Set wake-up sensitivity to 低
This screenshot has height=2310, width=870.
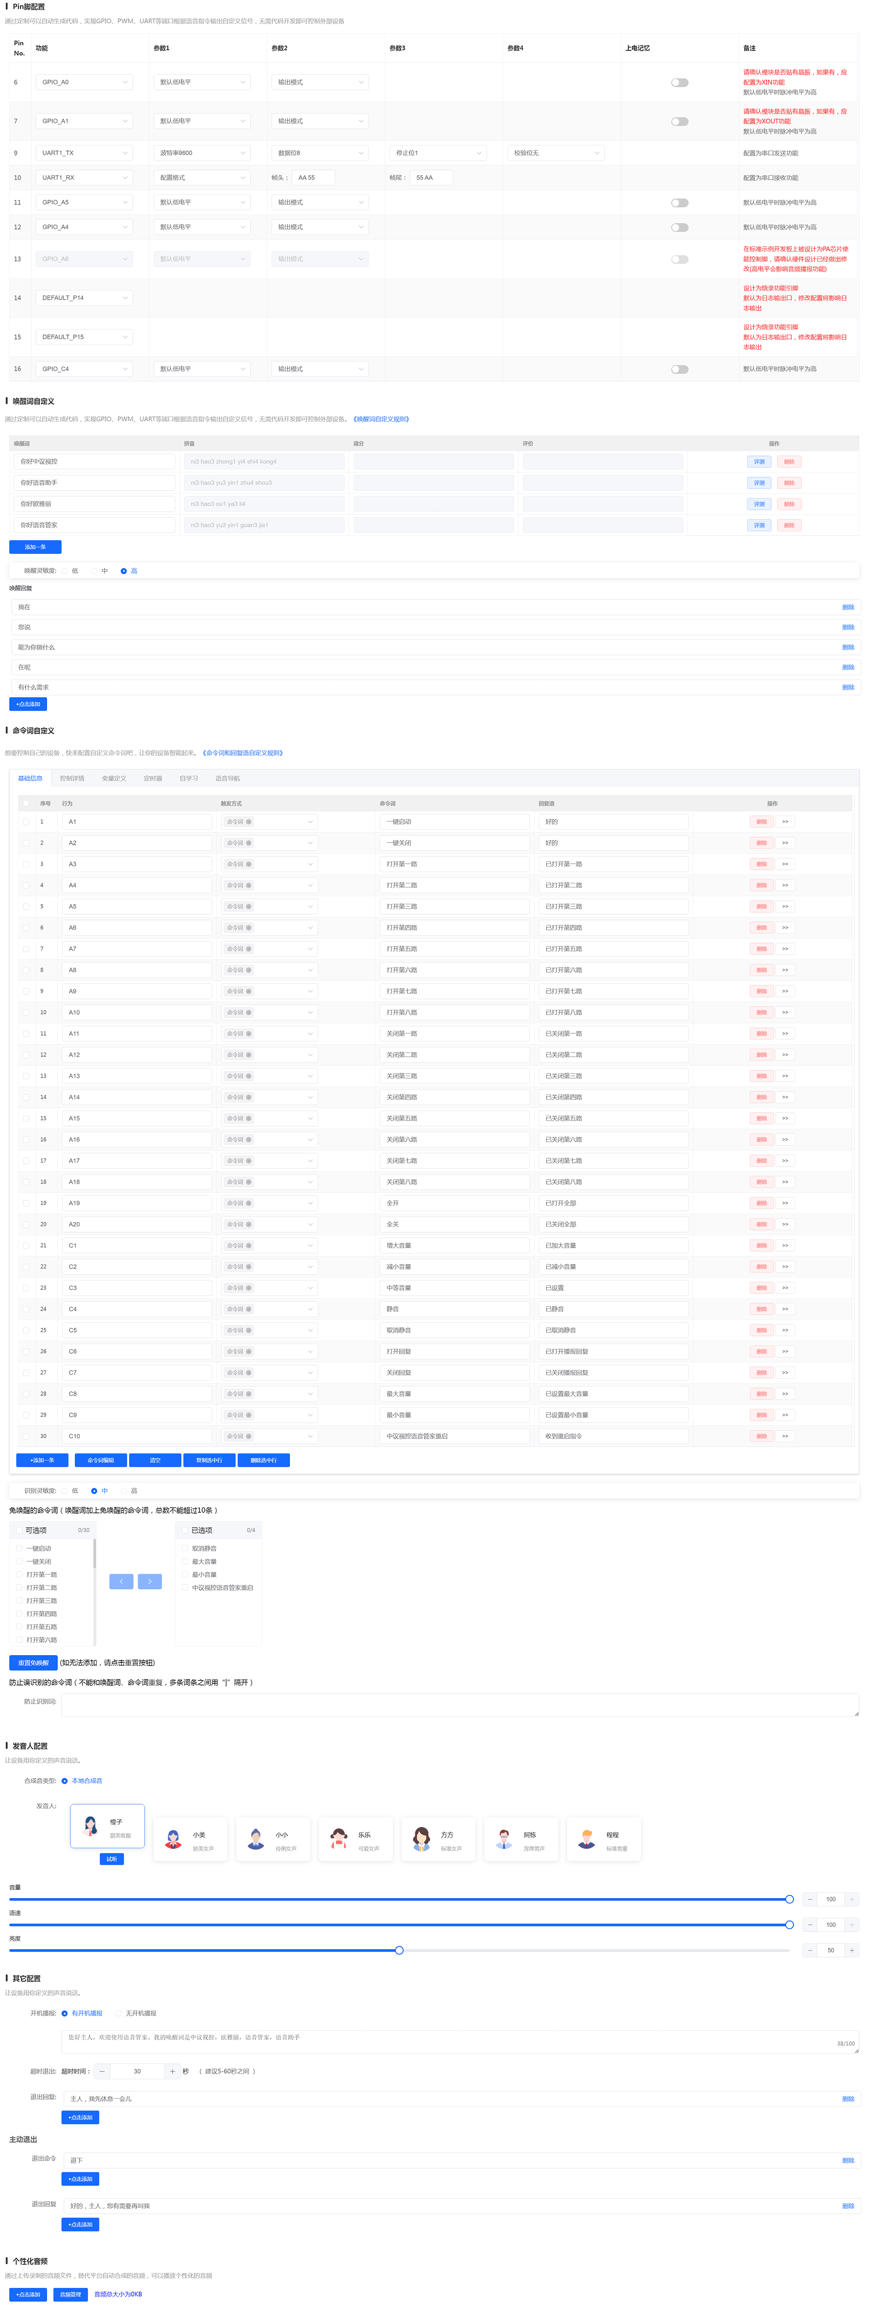(71, 570)
